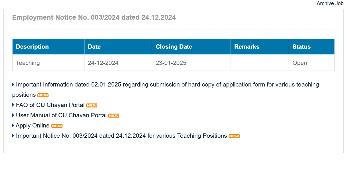This screenshot has width=347, height=173.
Task: Open User Manual of CU Chayan Portal
Action: click(x=61, y=115)
